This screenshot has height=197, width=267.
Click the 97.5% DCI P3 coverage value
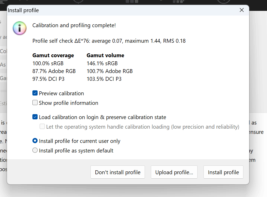48,79
